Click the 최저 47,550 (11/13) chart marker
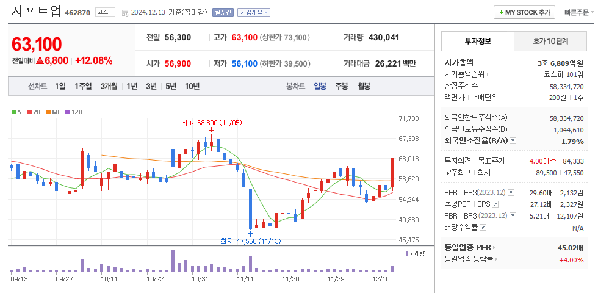Image resolution: width=598 pixels, height=293 pixels. (x=250, y=241)
